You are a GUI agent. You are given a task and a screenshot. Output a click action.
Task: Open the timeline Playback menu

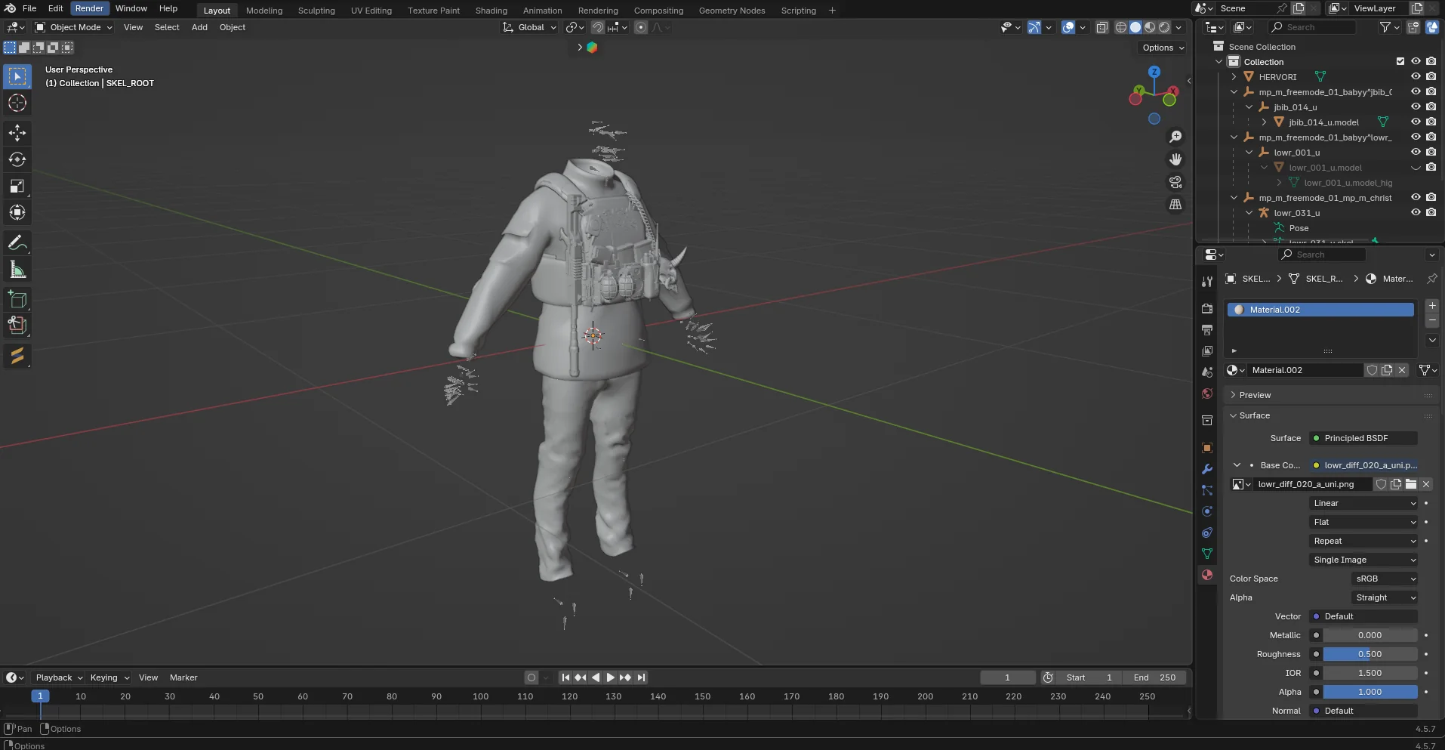point(58,677)
